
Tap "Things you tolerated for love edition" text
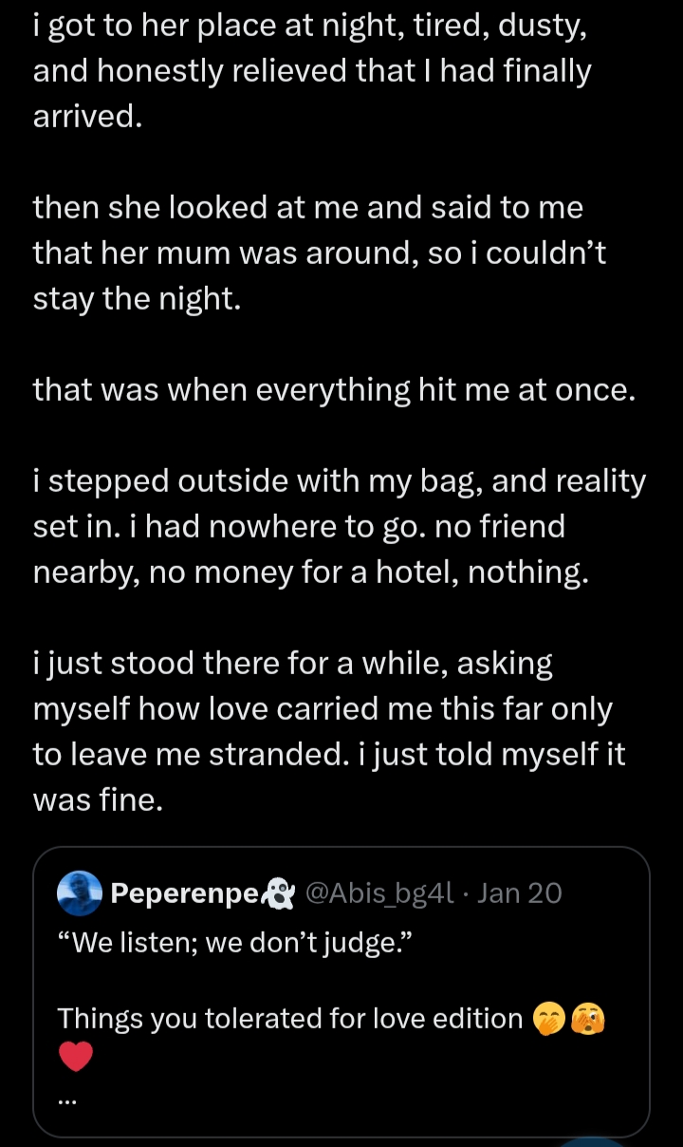(x=290, y=1019)
